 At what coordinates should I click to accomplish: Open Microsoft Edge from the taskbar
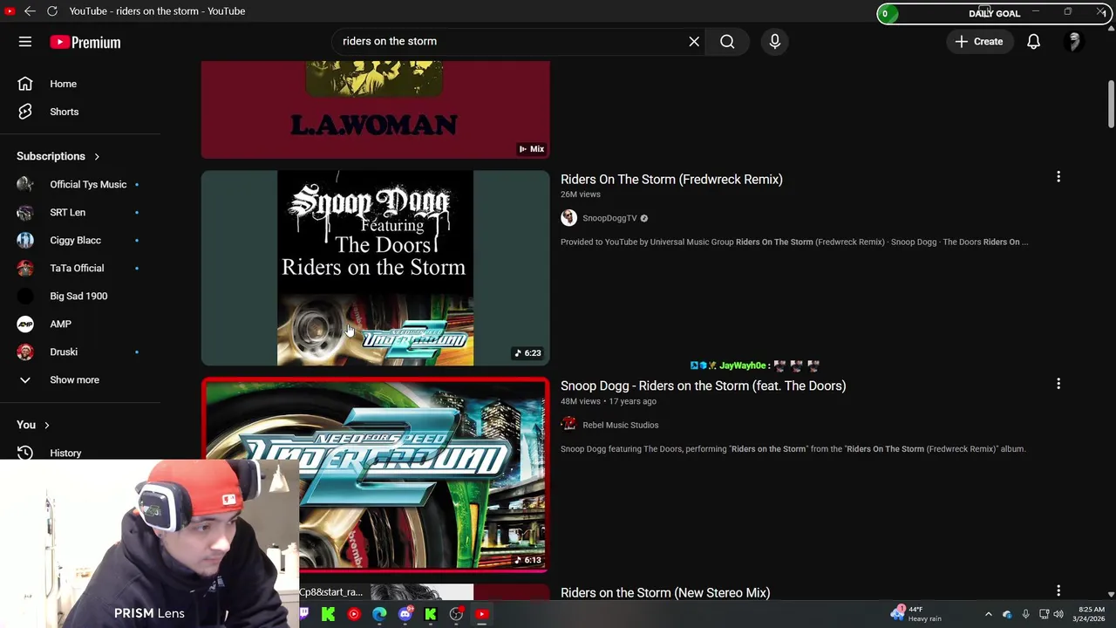[x=379, y=614]
